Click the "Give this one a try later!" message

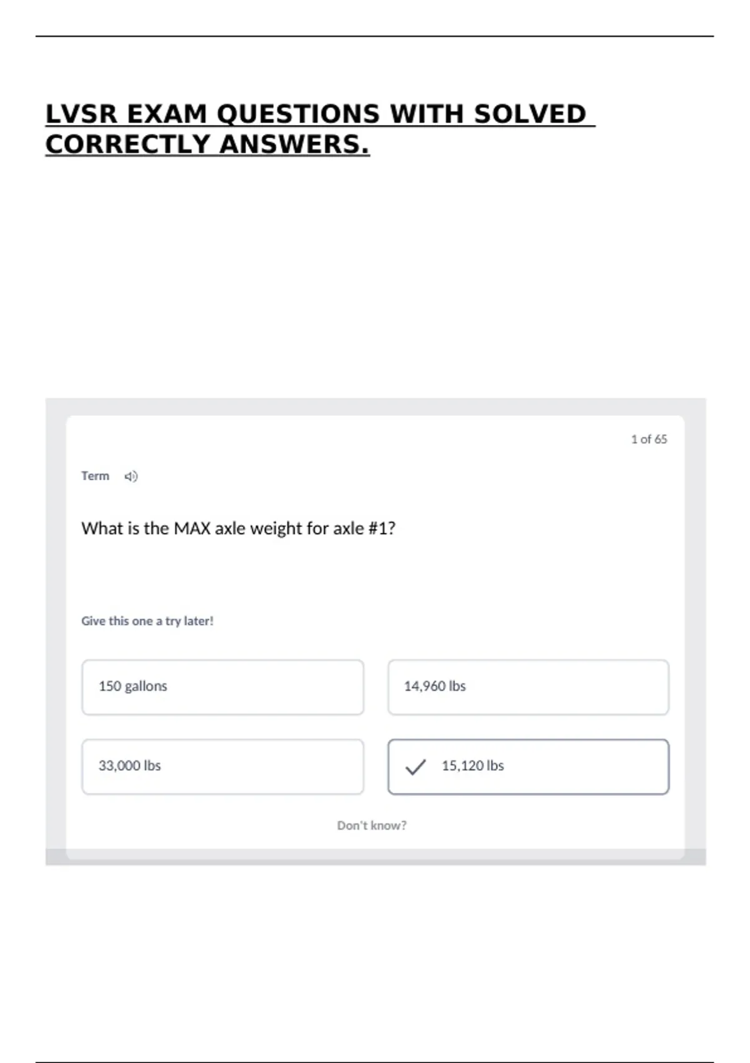click(x=147, y=621)
